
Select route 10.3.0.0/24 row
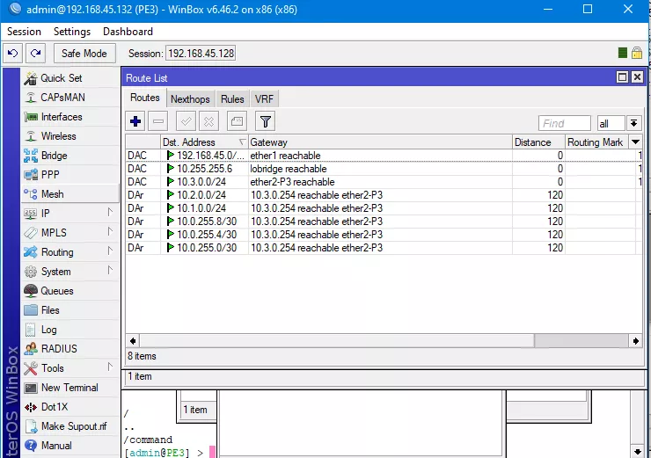pyautogui.click(x=384, y=182)
